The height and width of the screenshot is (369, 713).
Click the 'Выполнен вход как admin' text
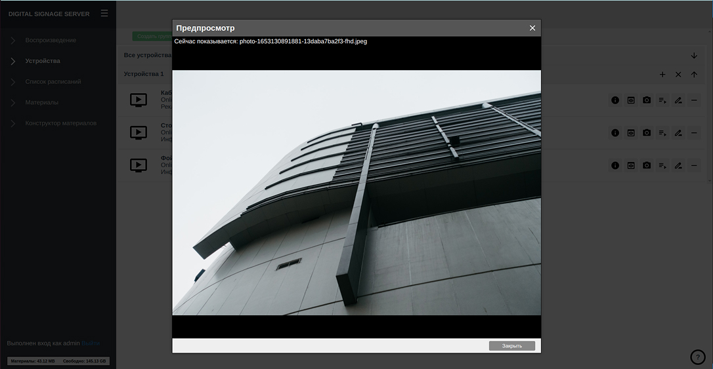point(43,343)
